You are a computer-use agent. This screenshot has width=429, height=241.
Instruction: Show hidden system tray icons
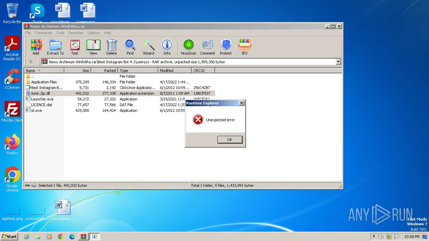tap(374, 236)
